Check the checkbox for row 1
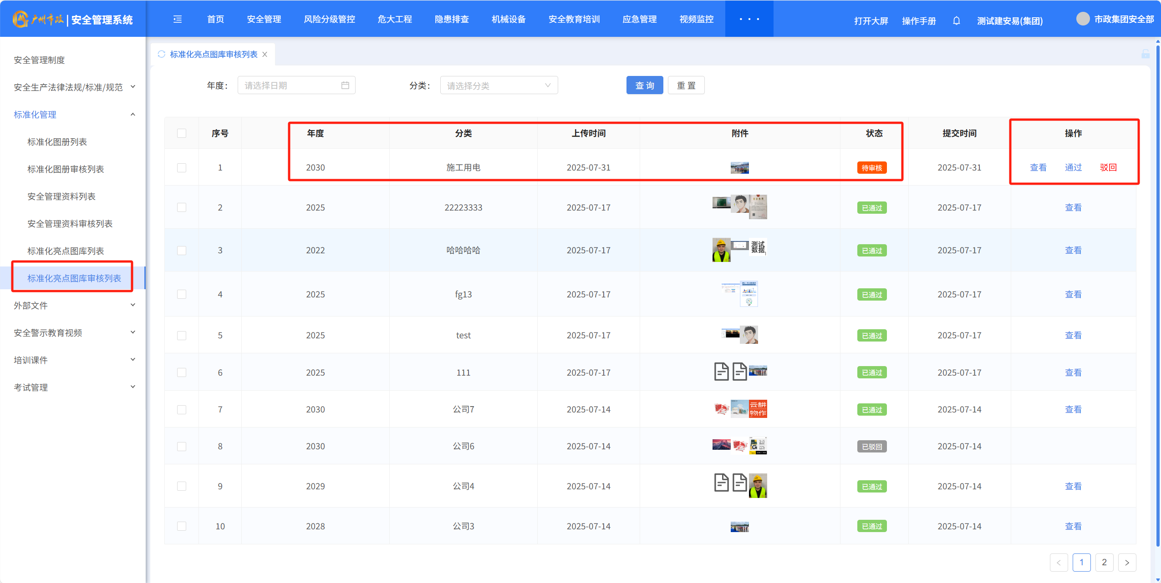 point(182,167)
